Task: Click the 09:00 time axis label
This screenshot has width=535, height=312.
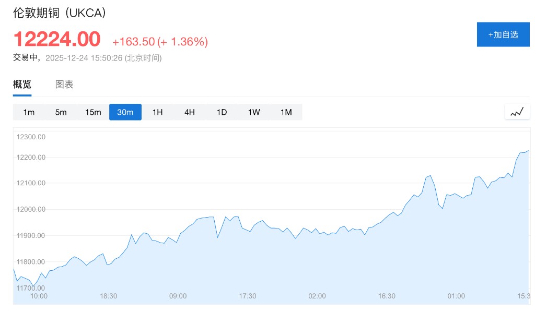Action: pos(178,296)
